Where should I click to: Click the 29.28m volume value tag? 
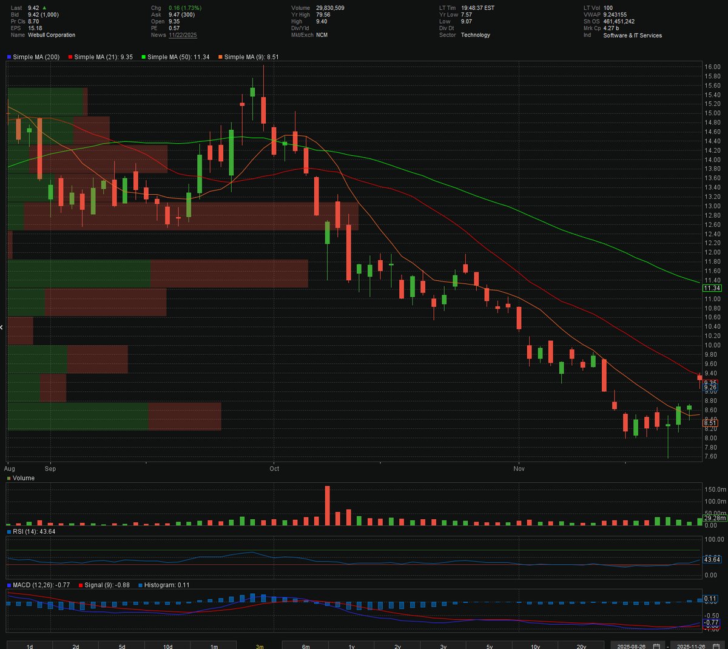pyautogui.click(x=715, y=518)
